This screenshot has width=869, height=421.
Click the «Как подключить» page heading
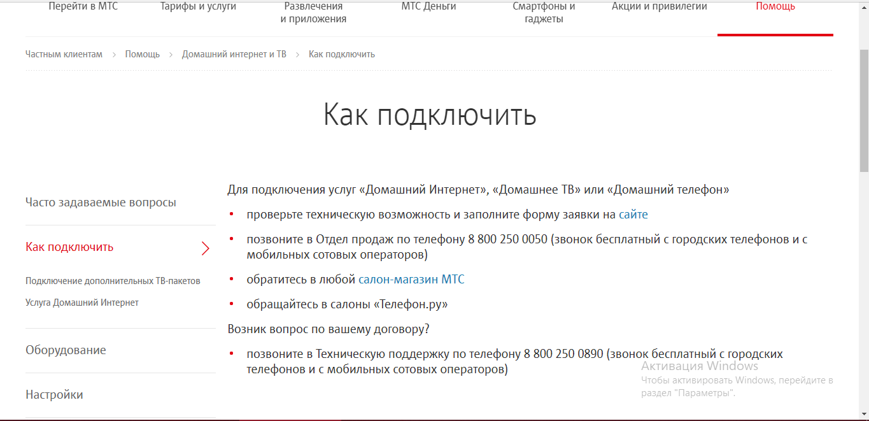[430, 115]
